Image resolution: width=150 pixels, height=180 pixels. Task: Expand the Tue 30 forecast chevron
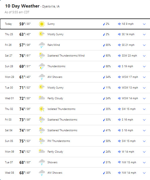pyautogui.click(x=144, y=88)
